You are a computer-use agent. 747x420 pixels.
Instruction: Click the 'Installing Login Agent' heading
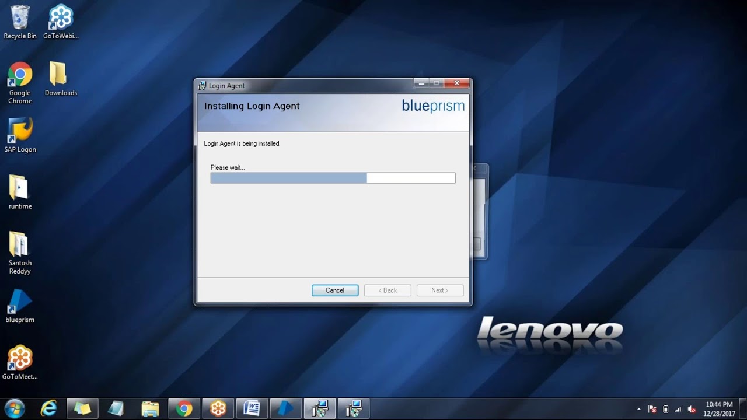252,106
